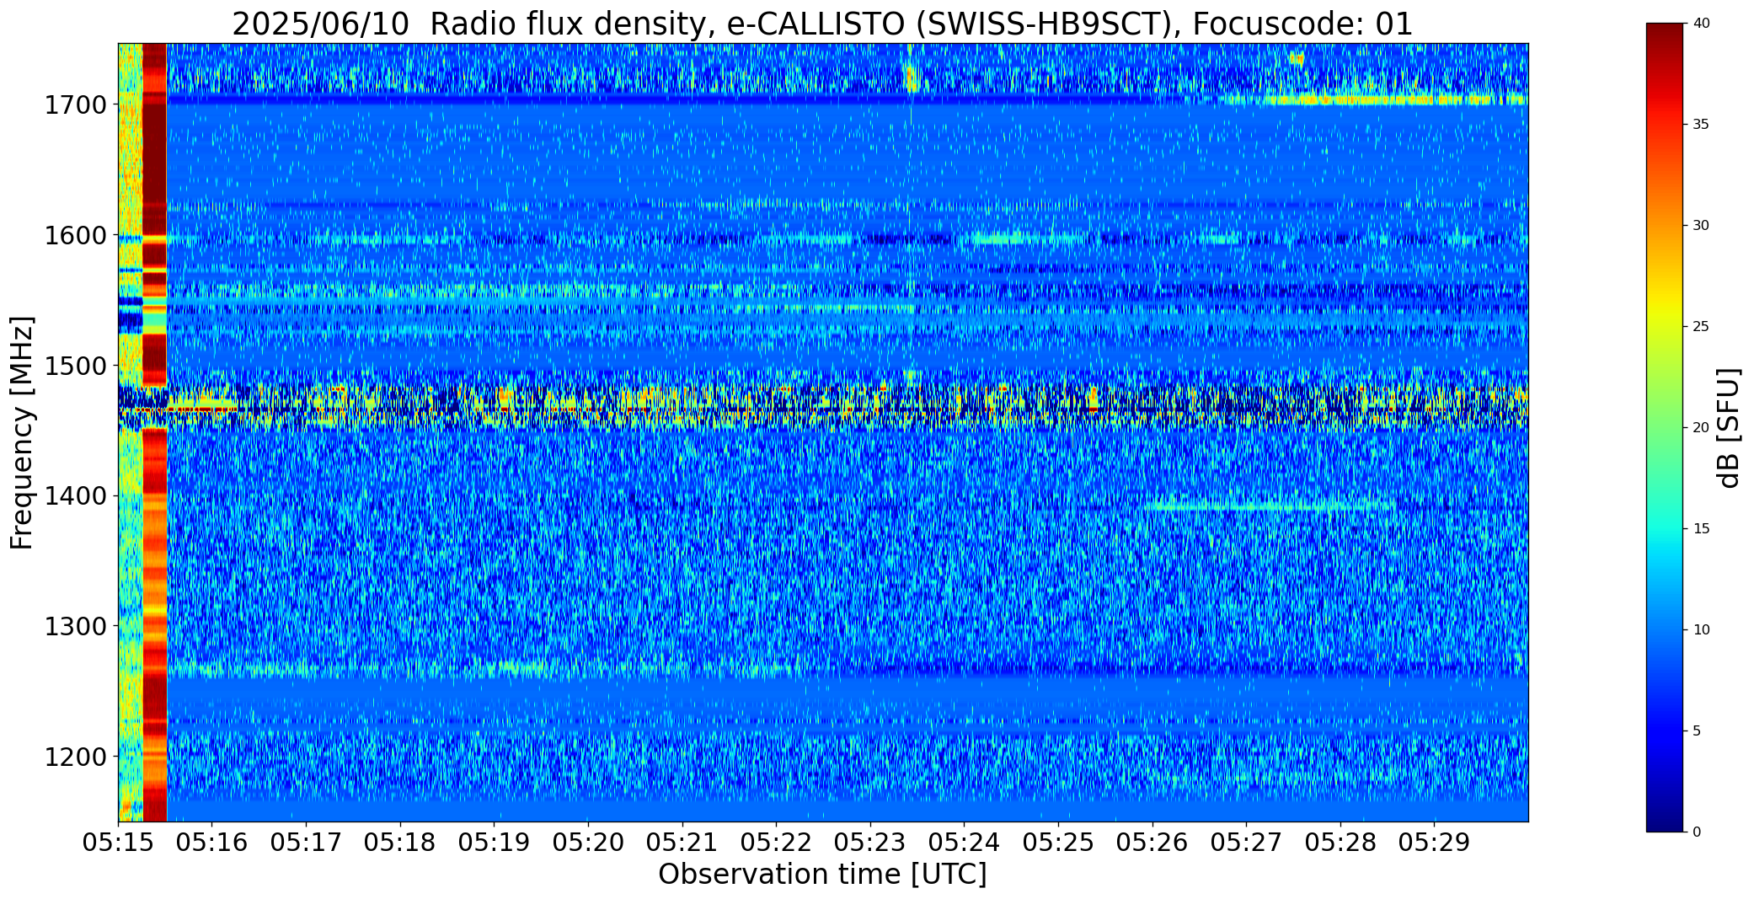Click the 1200 frequency tick label
The width and height of the screenshot is (1754, 899).
pyautogui.click(x=75, y=757)
